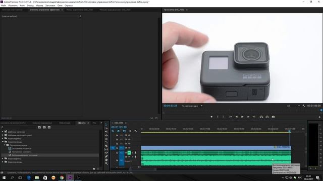Toggle V1 track output eye icon

click(x=129, y=148)
